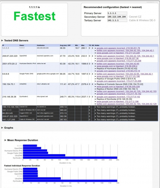Click the Notes column header

pos(97,45)
